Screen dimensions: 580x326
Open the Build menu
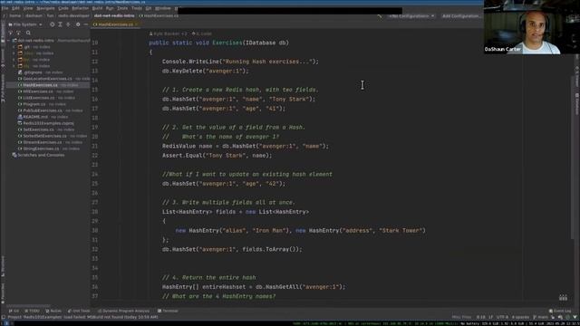coord(97,8)
